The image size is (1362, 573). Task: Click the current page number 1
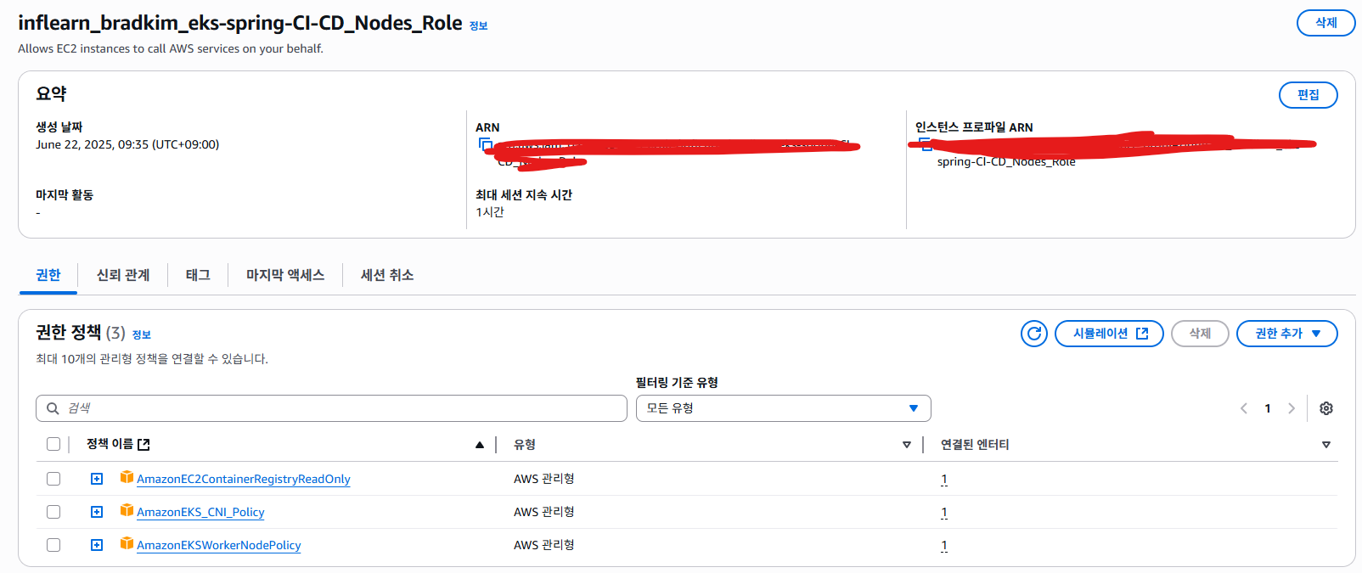[1268, 408]
